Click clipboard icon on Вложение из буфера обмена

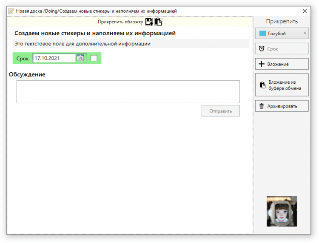click(x=262, y=85)
